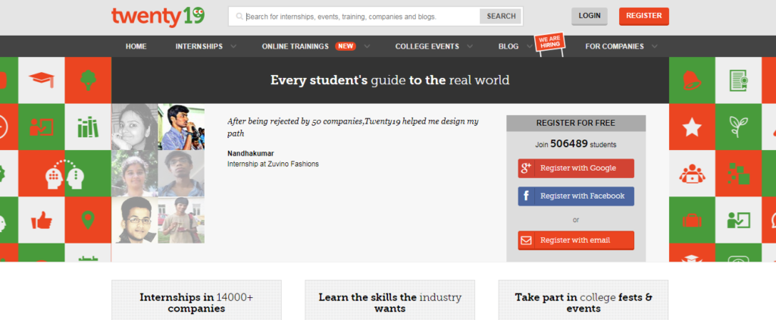The width and height of the screenshot is (776, 320).
Task: Click the bell tile icon
Action: click(x=692, y=80)
